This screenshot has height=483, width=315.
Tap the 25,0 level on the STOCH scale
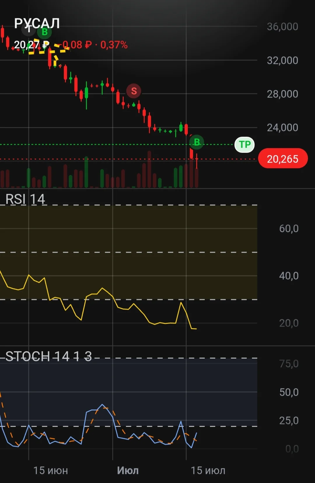pos(289,421)
